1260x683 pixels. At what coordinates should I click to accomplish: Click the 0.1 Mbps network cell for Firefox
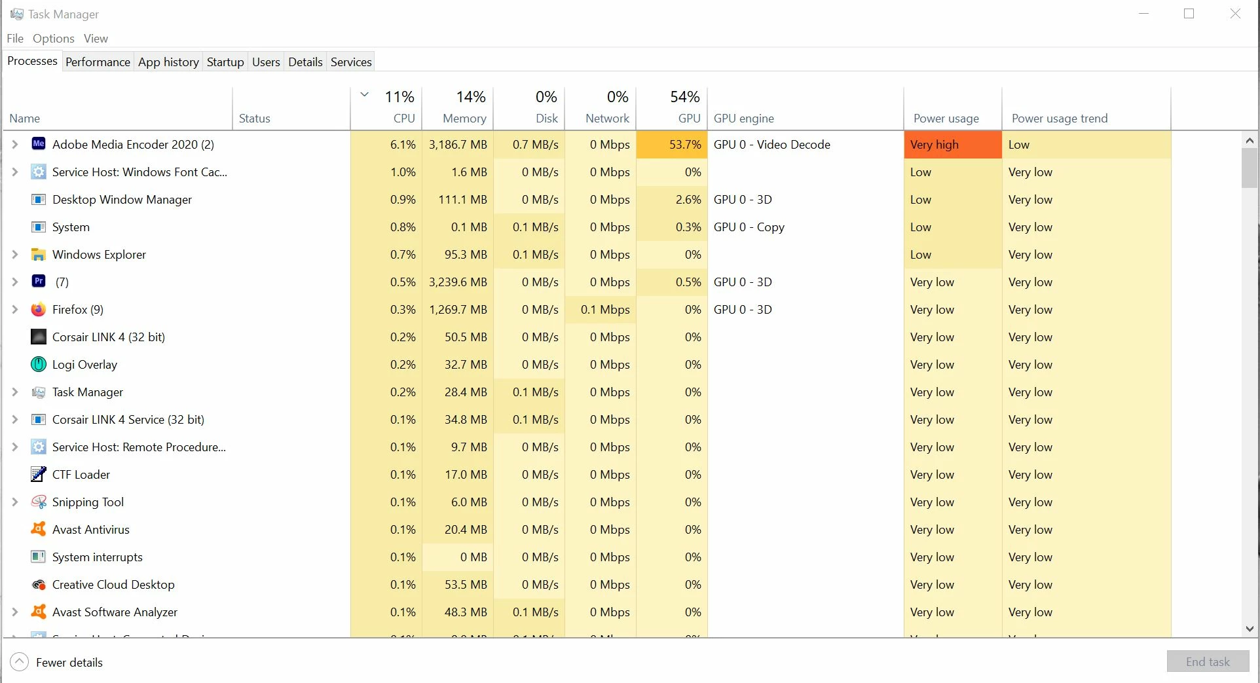[601, 309]
